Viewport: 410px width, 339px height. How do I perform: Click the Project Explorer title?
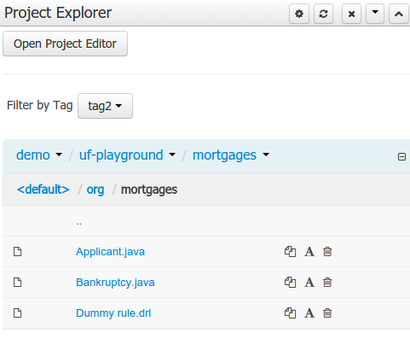(58, 13)
